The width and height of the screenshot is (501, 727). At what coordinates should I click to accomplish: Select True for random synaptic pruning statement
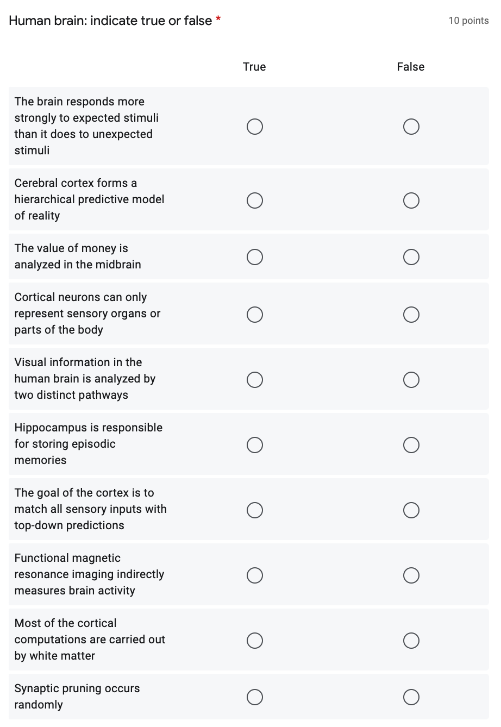(255, 697)
